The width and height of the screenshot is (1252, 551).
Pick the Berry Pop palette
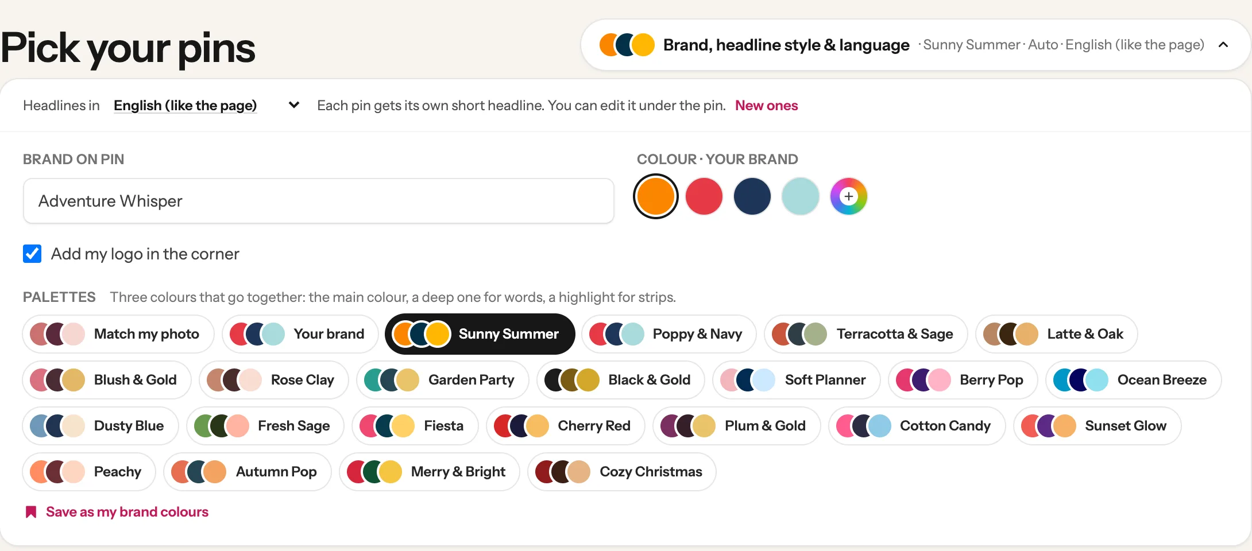(963, 380)
